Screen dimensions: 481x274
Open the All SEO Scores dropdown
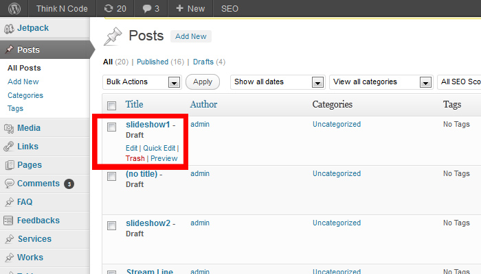click(x=459, y=82)
